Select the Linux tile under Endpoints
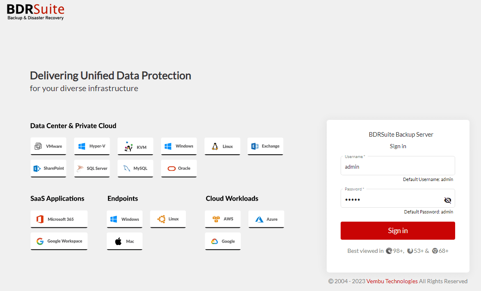The image size is (481, 291). [168, 219]
